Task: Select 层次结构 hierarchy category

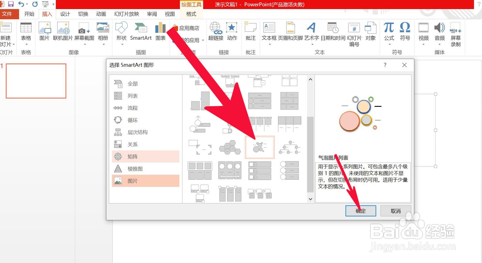Action: coord(146,132)
